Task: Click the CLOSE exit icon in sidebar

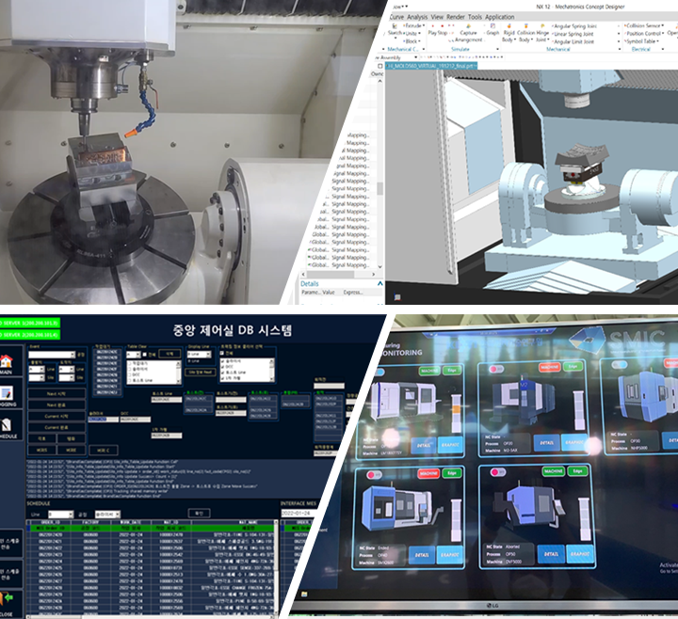Action: point(6,596)
